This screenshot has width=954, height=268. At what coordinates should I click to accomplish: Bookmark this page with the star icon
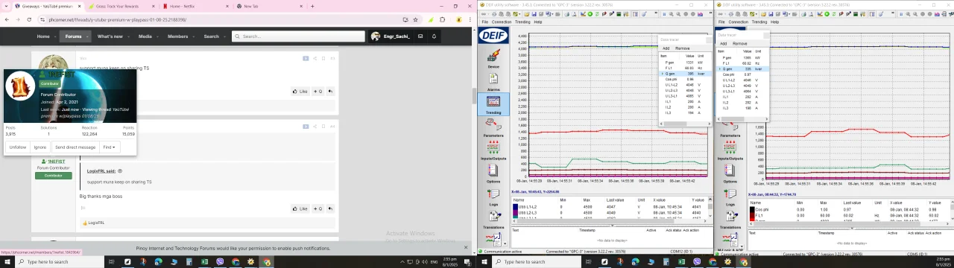tap(416, 19)
